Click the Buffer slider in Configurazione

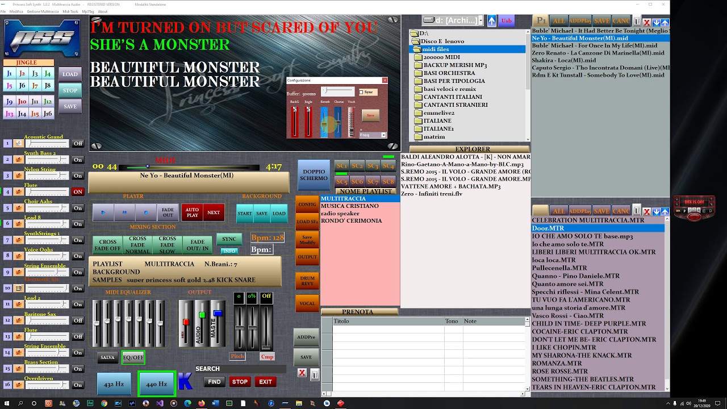337,91
